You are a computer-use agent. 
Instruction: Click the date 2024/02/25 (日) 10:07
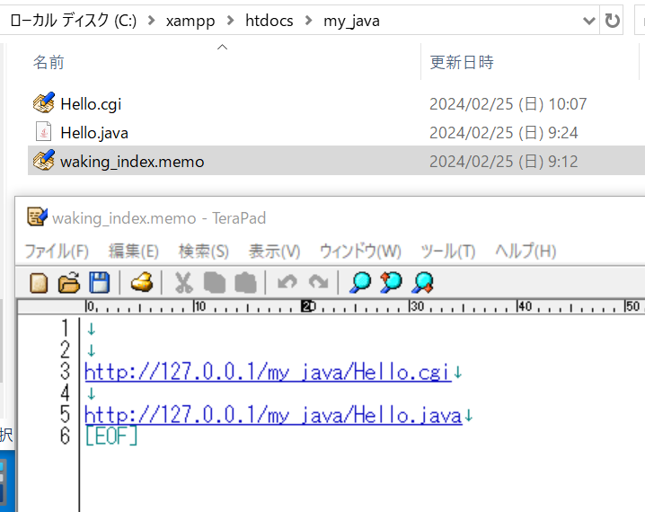point(508,104)
